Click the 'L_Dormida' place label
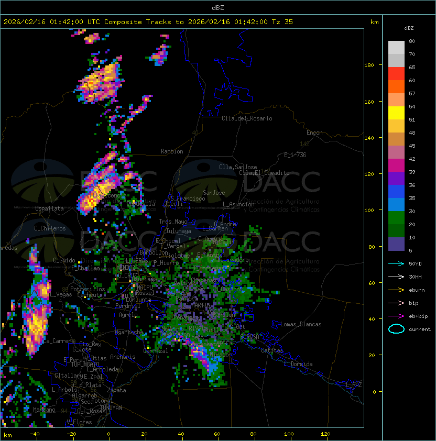436x441 pixels. click(298, 364)
